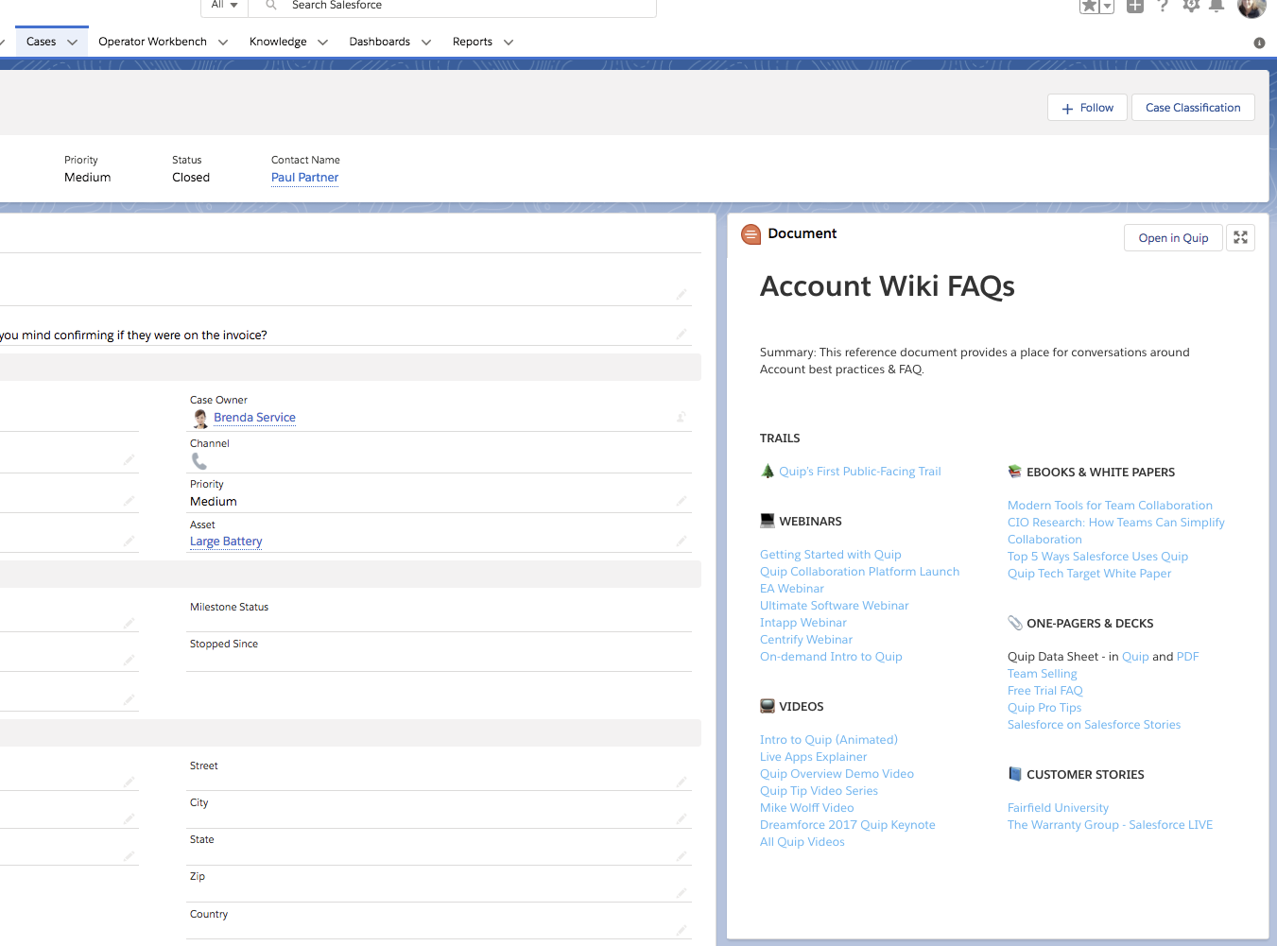The height and width of the screenshot is (946, 1277).
Task: Expand the Knowledge tab chevron
Action: (322, 43)
